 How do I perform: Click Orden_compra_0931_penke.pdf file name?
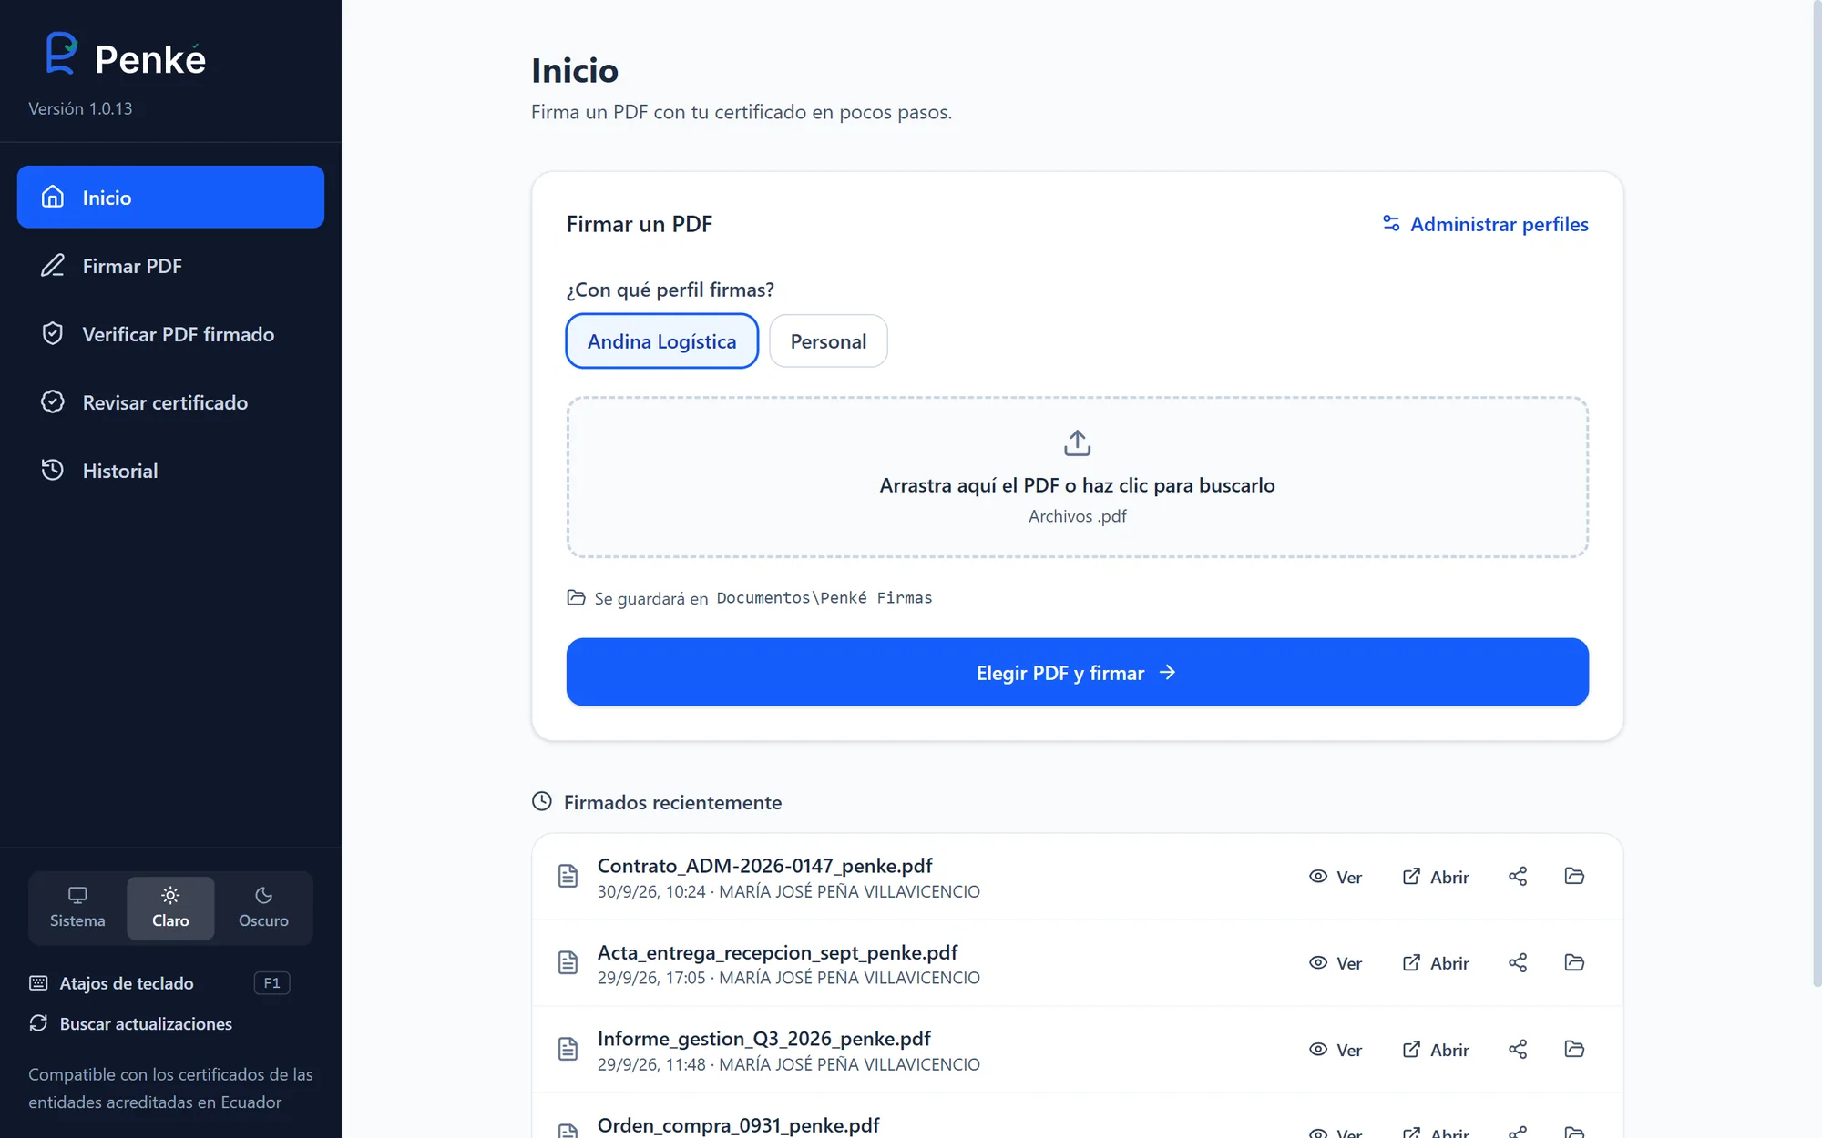[738, 1125]
